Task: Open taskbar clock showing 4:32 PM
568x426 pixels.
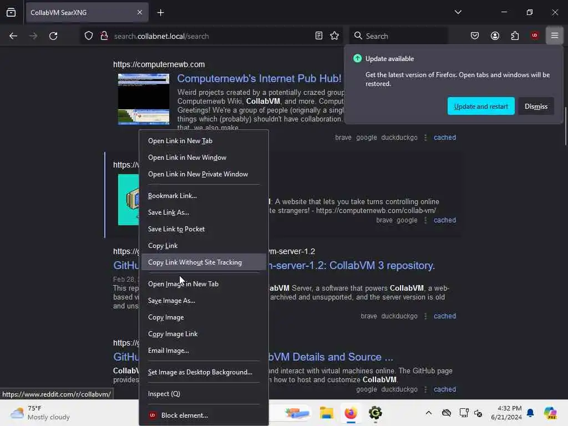Action: point(506,413)
